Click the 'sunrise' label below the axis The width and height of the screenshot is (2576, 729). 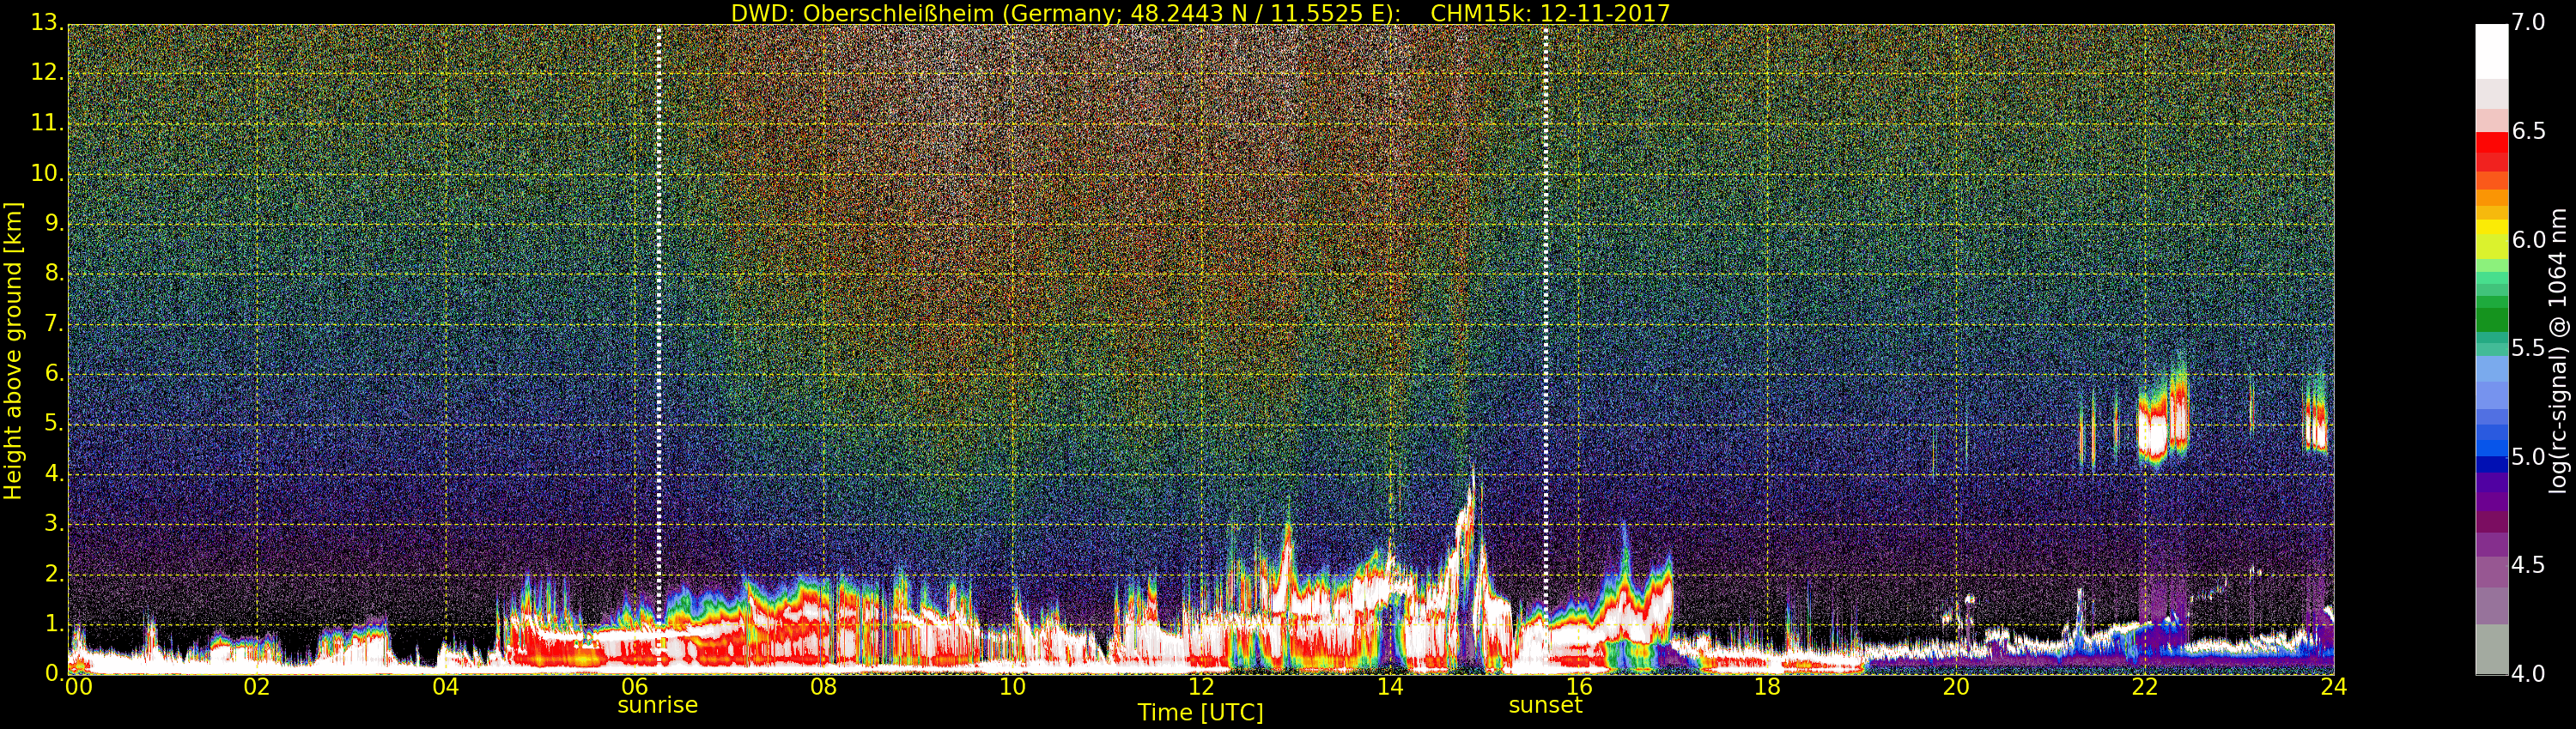pos(657,705)
